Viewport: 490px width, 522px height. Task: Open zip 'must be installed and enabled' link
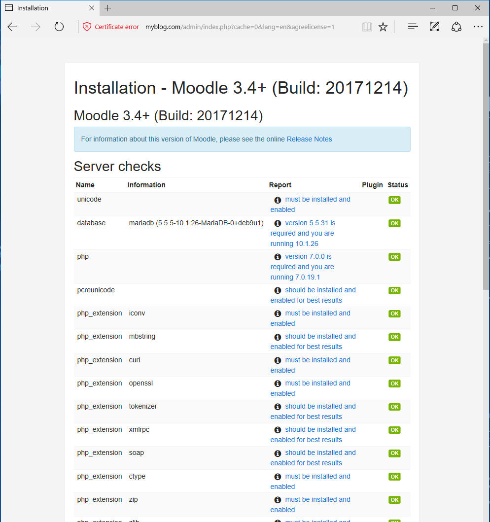tap(310, 505)
